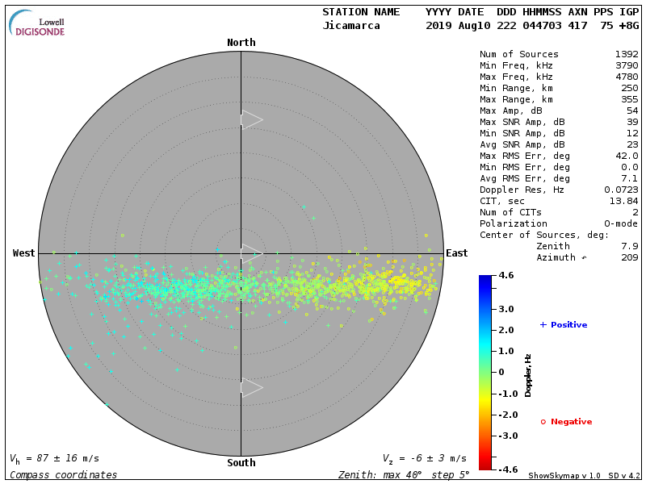Select the East compass label
The image size is (646, 484).
coord(457,253)
